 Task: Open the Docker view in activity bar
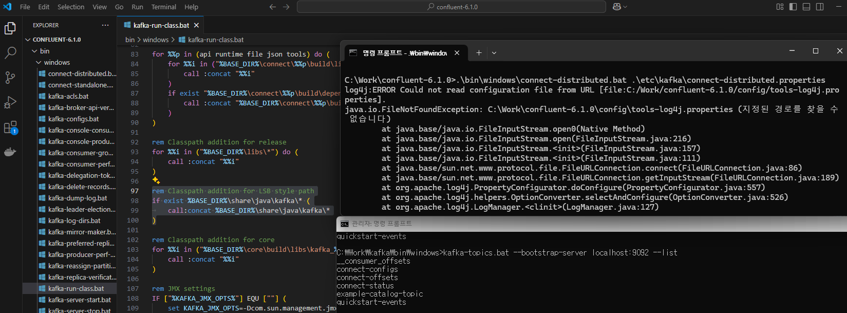tap(10, 152)
